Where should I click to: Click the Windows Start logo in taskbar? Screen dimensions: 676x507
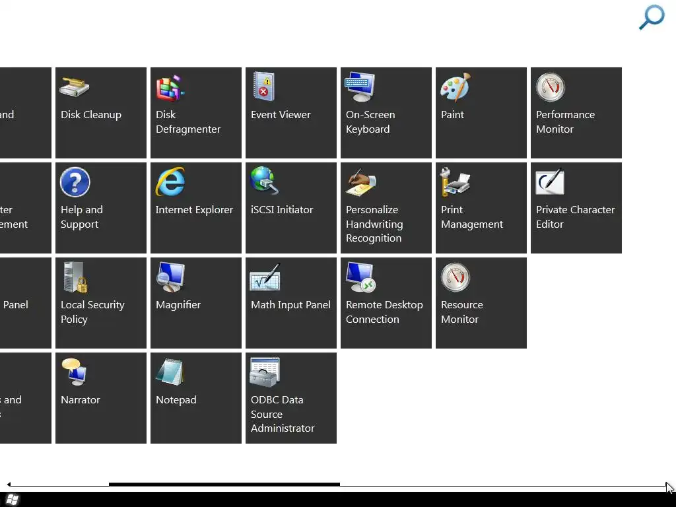pyautogui.click(x=13, y=500)
